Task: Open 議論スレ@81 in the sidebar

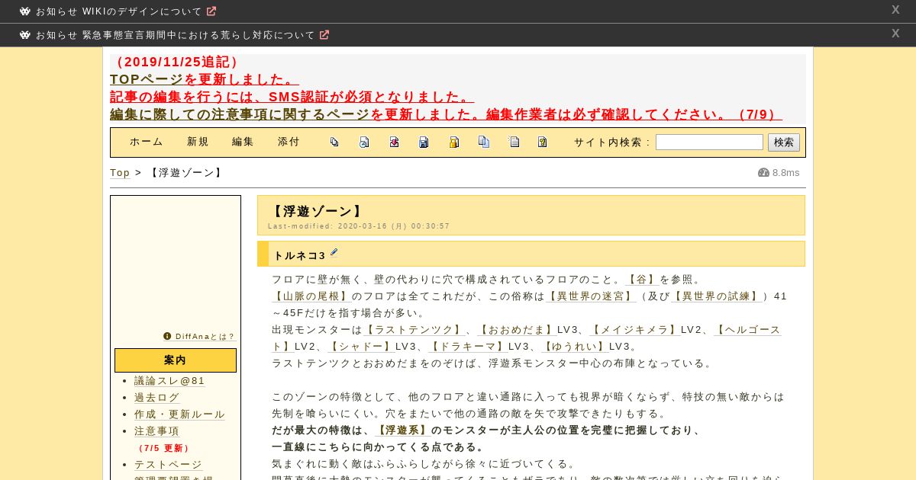Action: (x=169, y=381)
